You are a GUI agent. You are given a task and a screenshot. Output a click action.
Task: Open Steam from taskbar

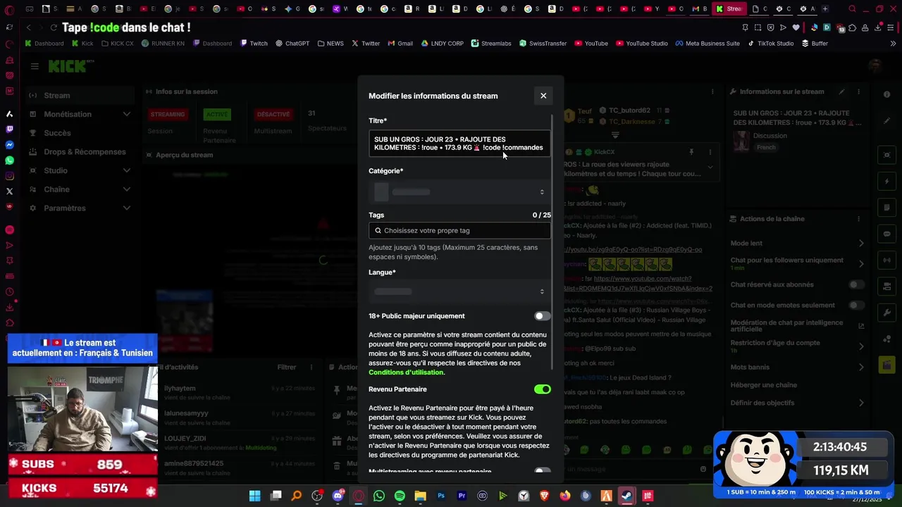[626, 496]
